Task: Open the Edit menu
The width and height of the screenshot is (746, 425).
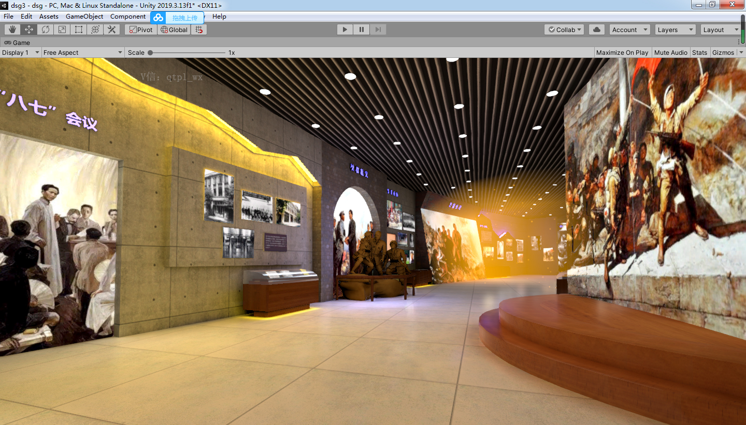Action: pyautogui.click(x=26, y=17)
